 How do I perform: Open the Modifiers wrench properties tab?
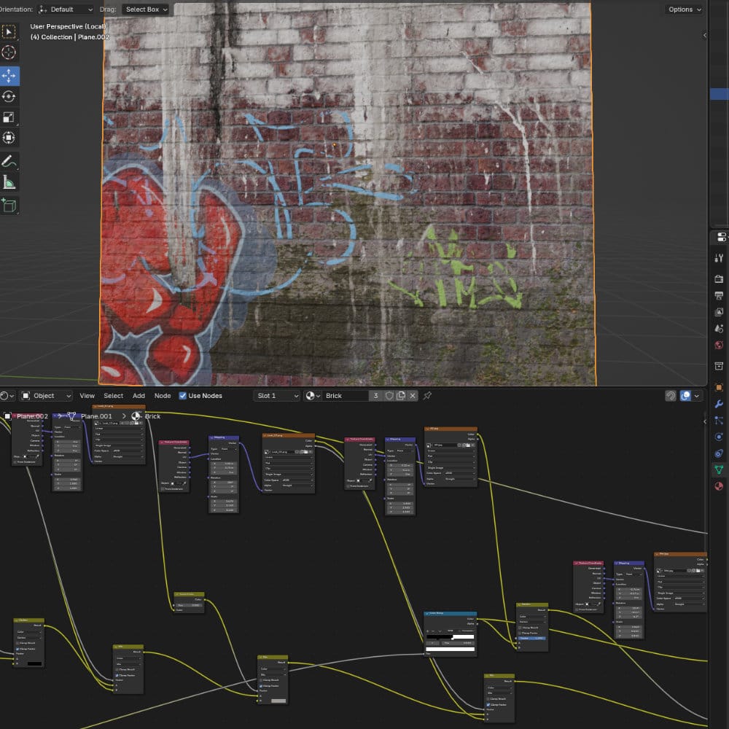(720, 403)
